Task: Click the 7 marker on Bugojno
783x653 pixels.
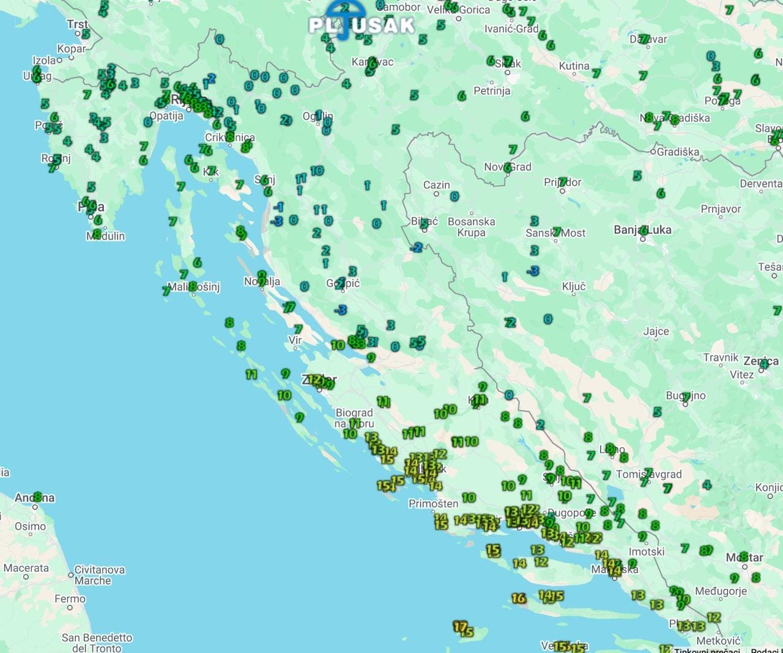Action: pos(686,397)
